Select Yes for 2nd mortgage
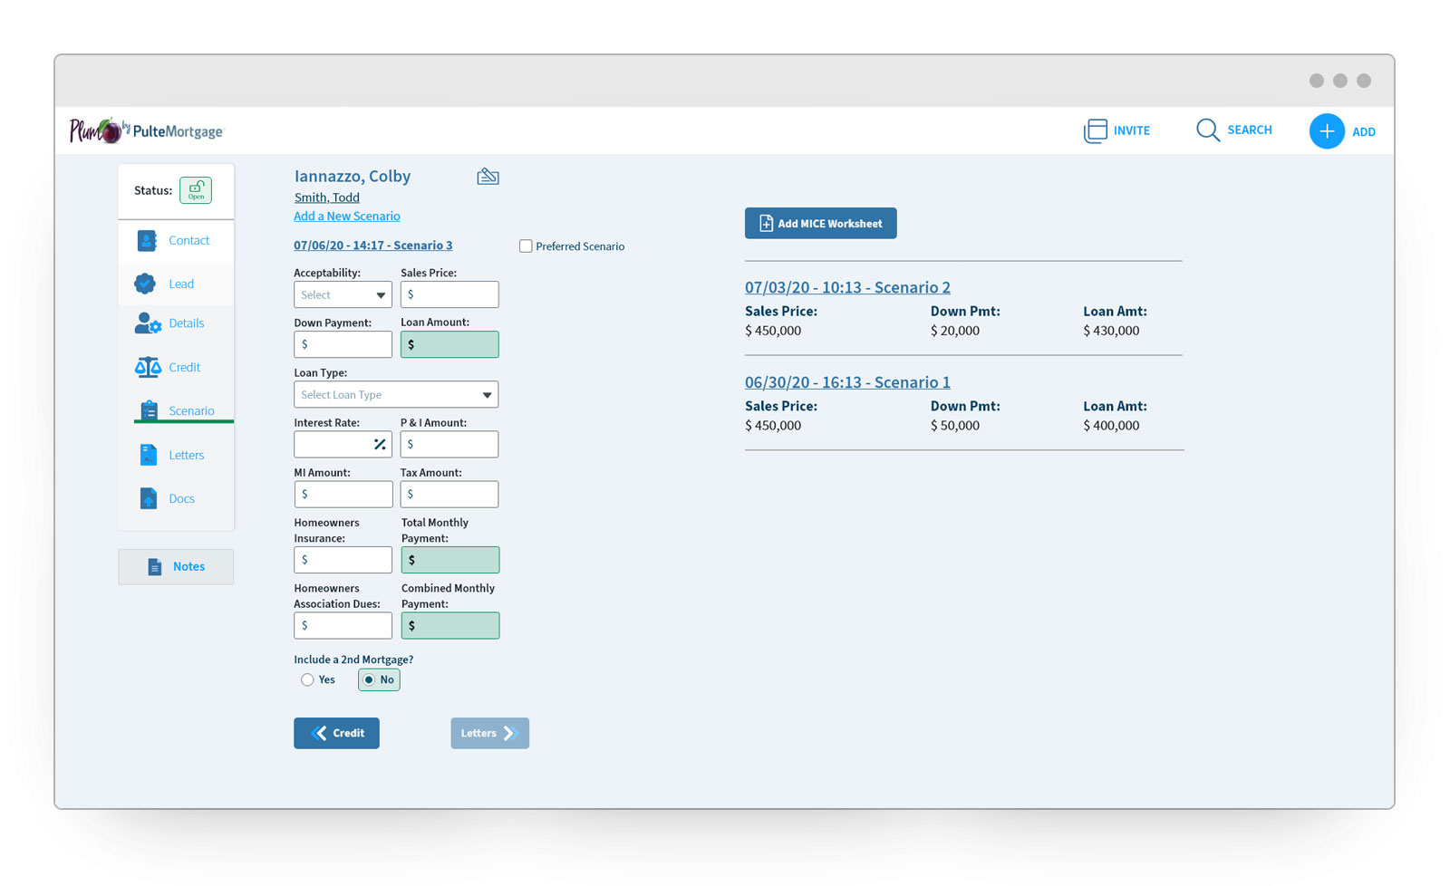1450x886 pixels. click(308, 680)
